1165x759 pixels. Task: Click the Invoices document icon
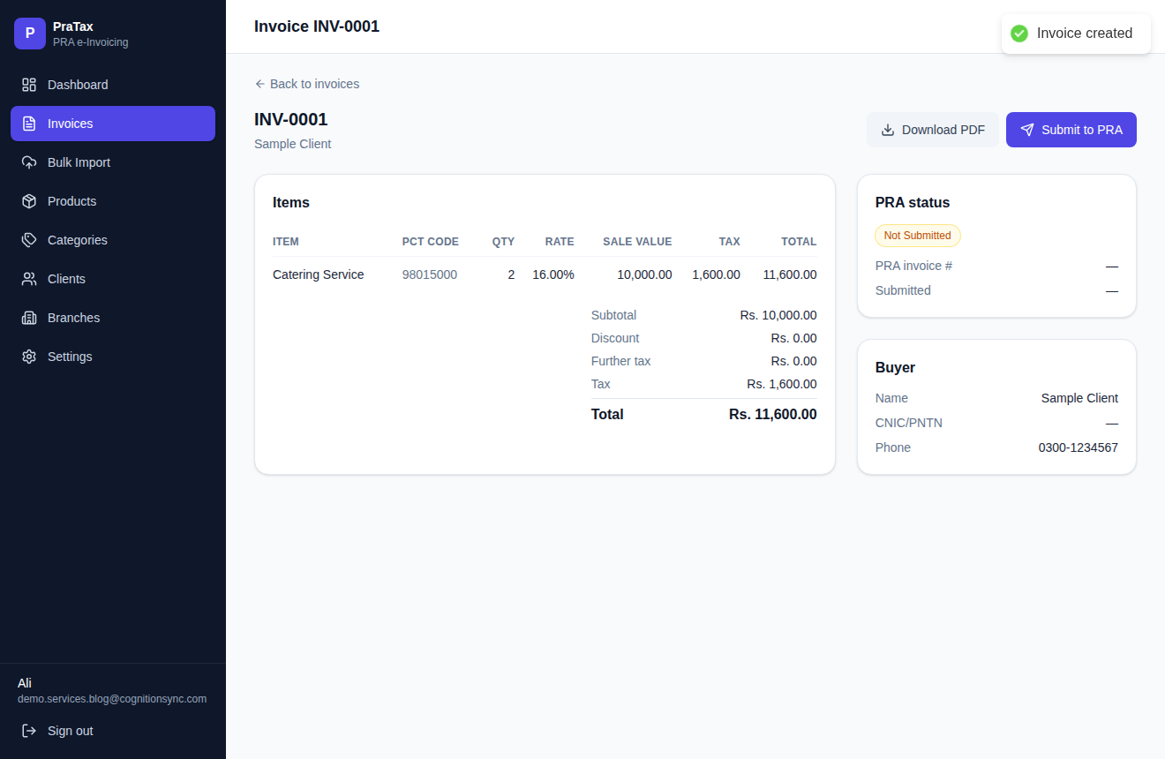[x=29, y=124]
